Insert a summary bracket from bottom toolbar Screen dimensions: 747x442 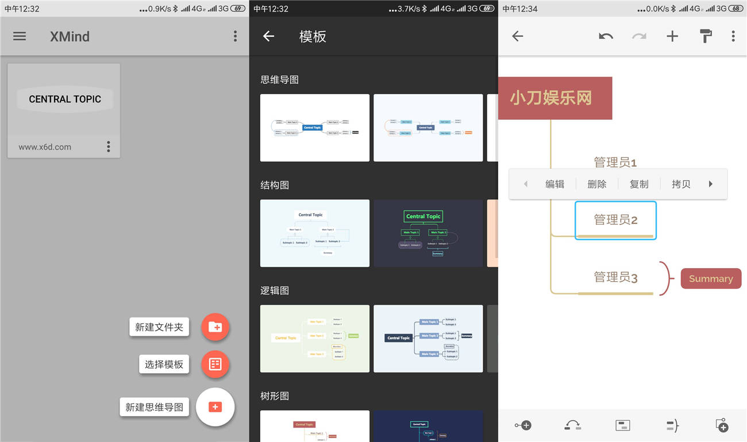click(x=672, y=425)
